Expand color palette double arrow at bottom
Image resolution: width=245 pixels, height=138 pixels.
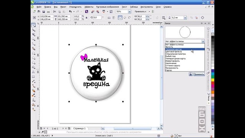[208, 132]
